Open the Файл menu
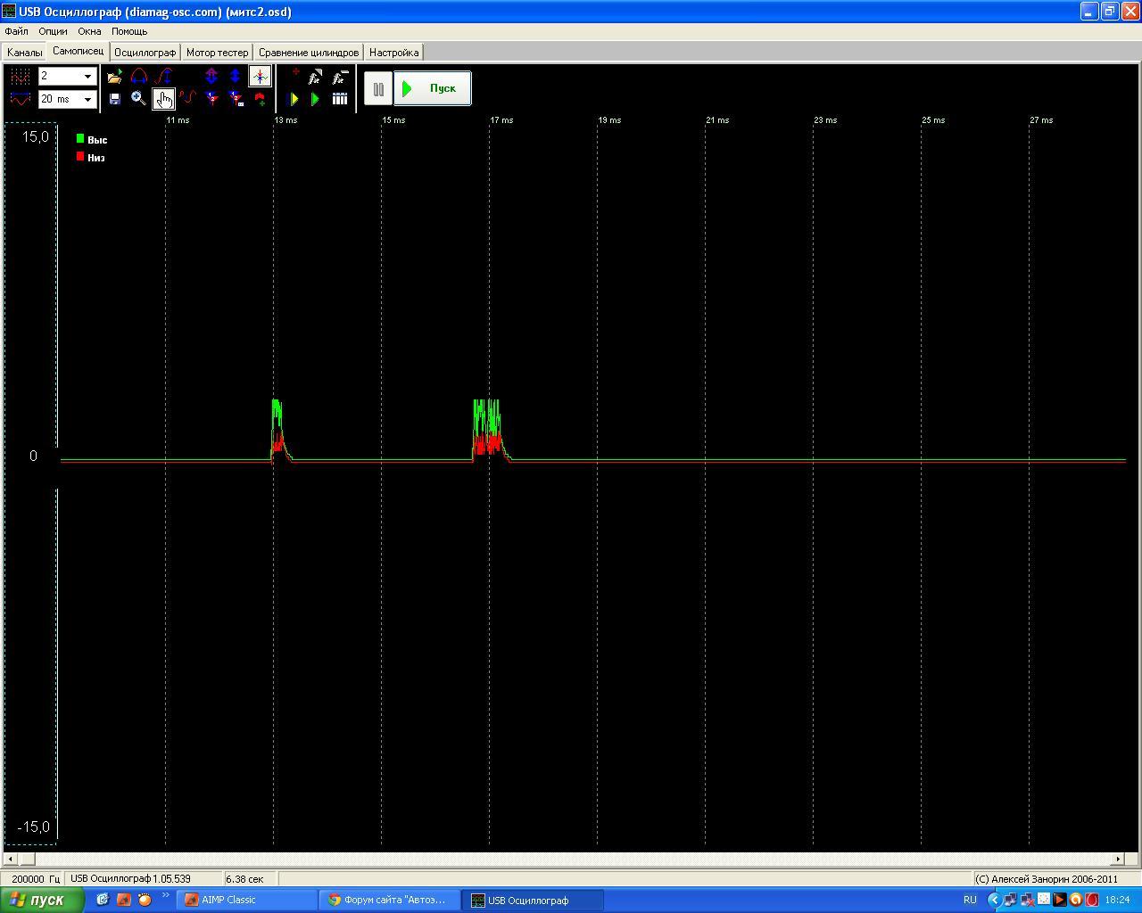The height and width of the screenshot is (913, 1142). [16, 31]
